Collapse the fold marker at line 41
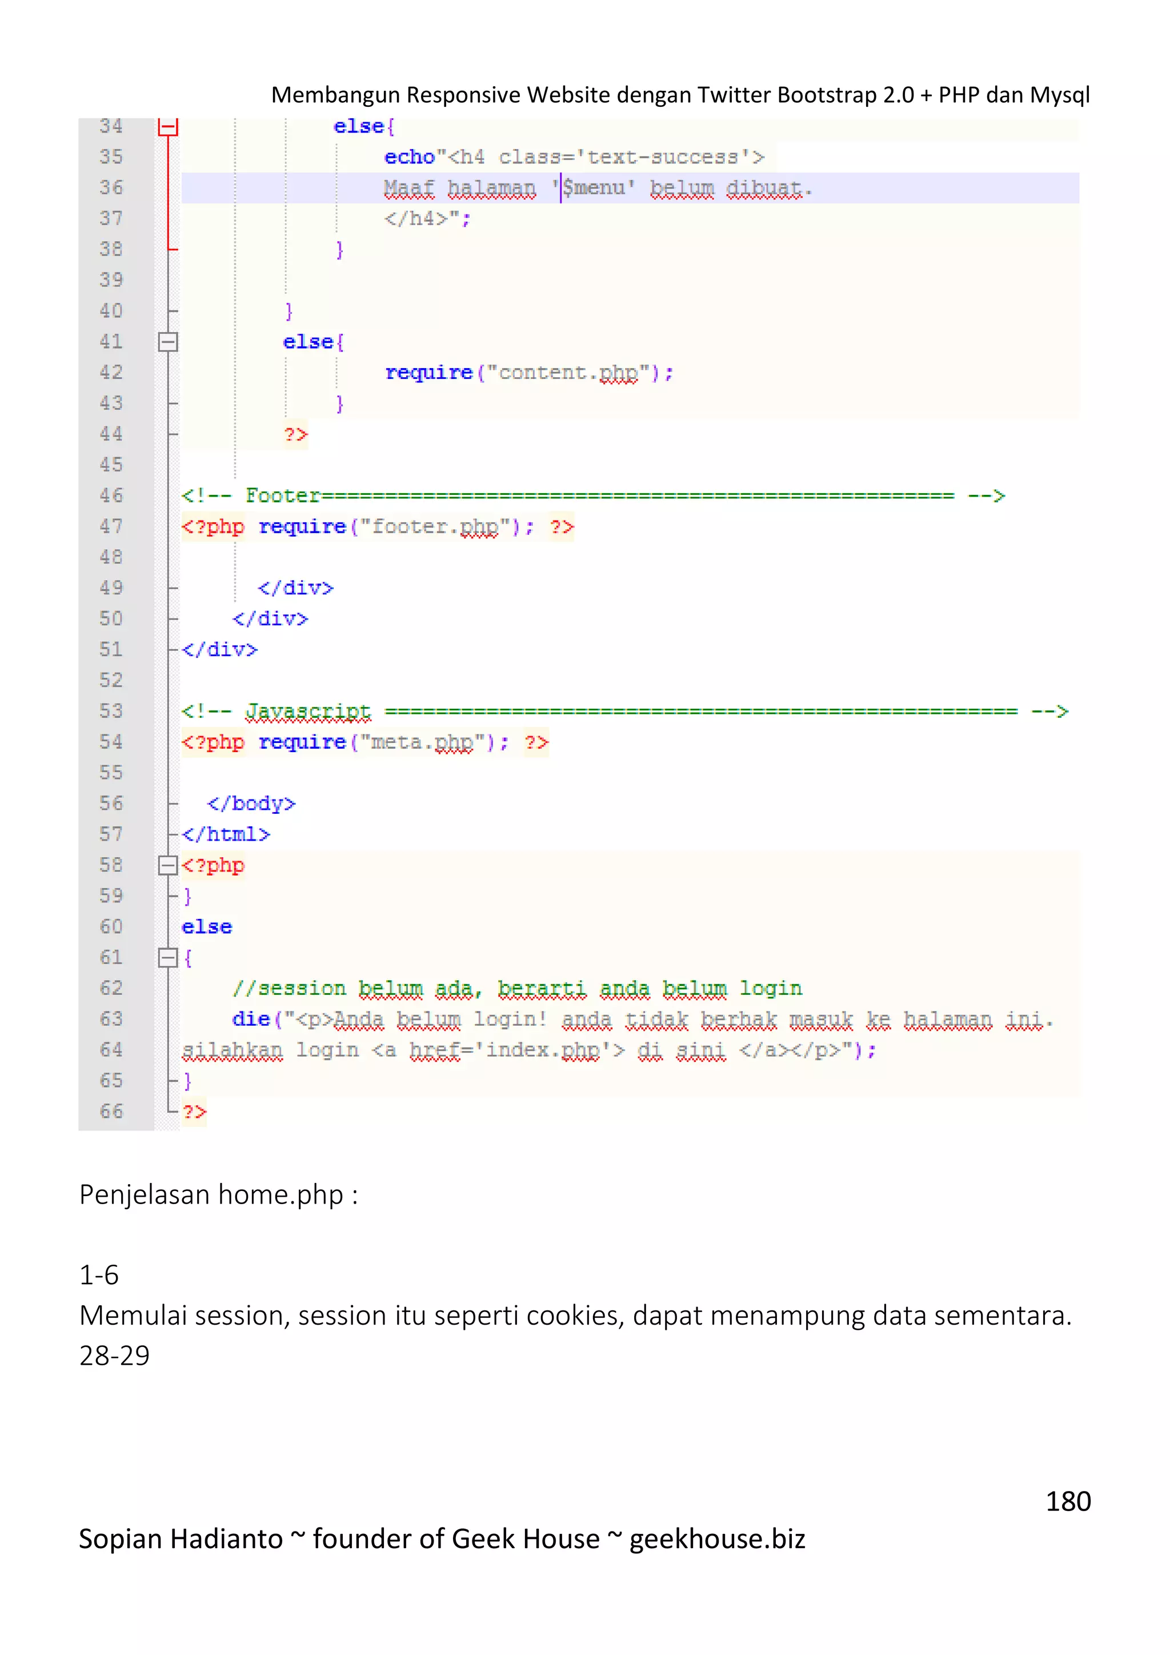The height and width of the screenshot is (1655, 1170). 168,342
